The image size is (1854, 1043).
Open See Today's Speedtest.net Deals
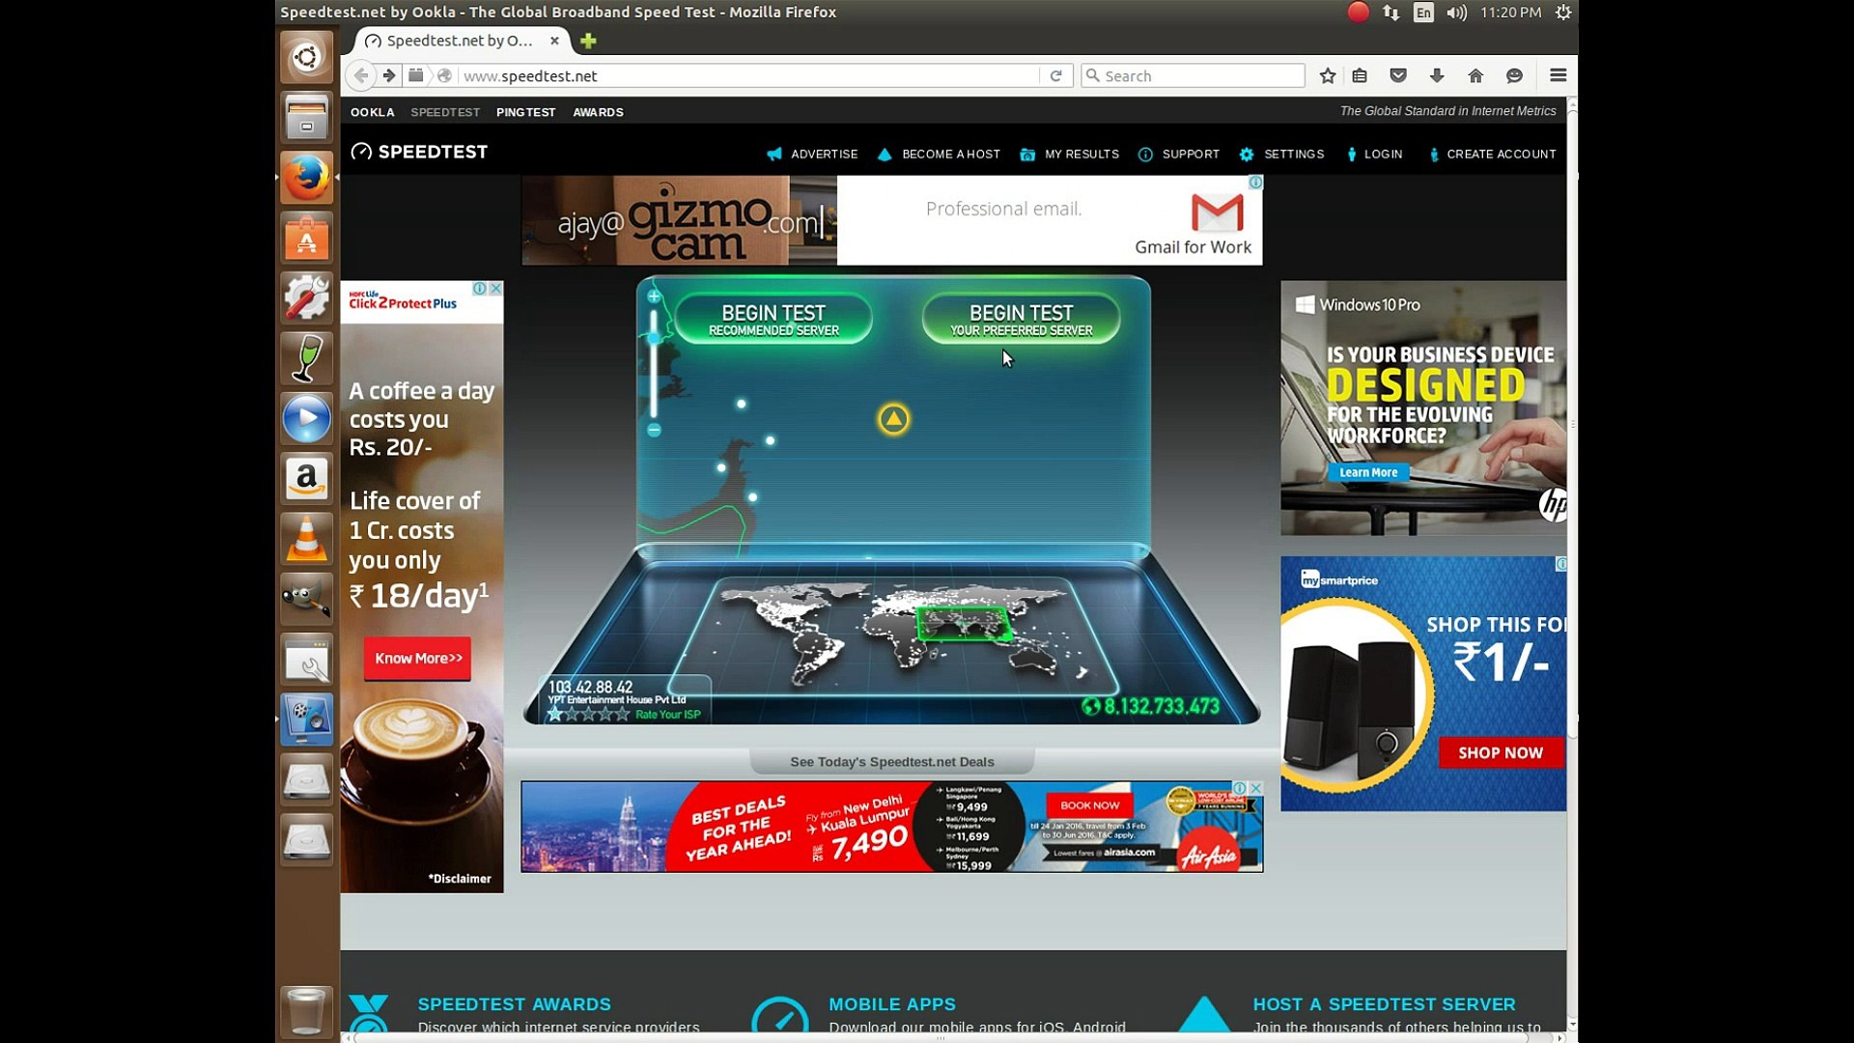pos(891,761)
